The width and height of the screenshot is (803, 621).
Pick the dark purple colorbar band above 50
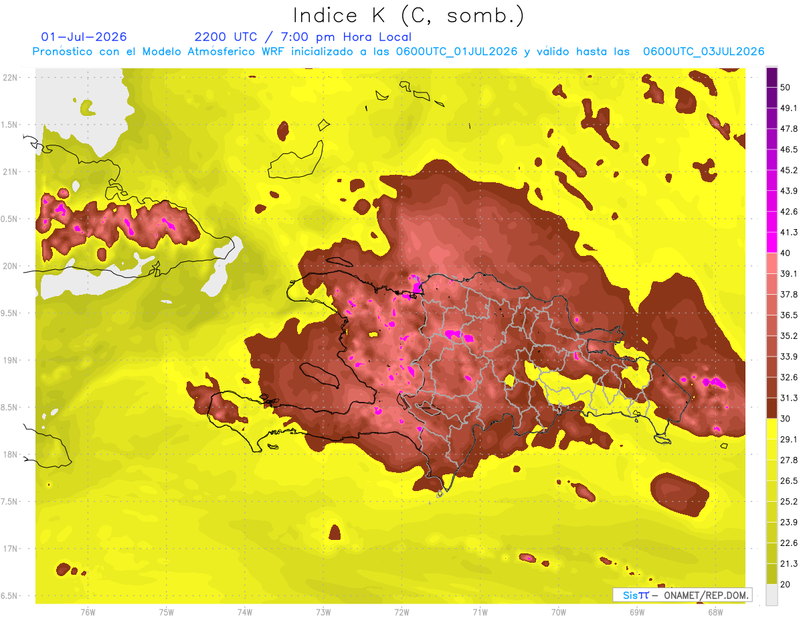pos(772,77)
